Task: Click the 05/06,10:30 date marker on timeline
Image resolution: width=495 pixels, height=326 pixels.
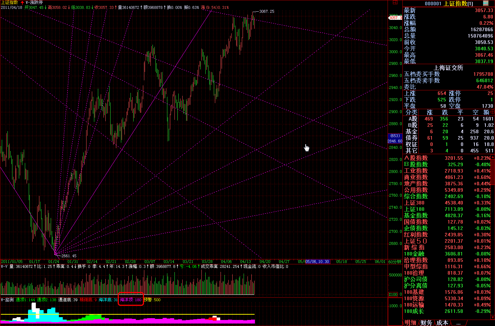Action: 317,262
